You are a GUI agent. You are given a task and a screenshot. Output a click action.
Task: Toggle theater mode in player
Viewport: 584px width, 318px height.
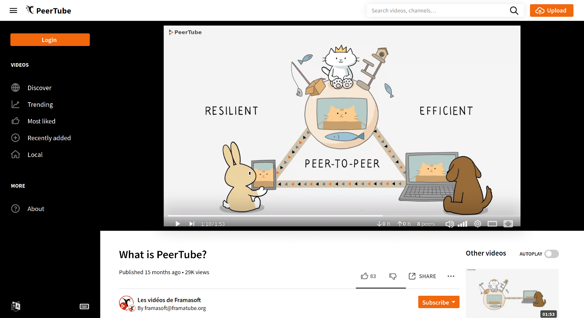[x=492, y=224]
